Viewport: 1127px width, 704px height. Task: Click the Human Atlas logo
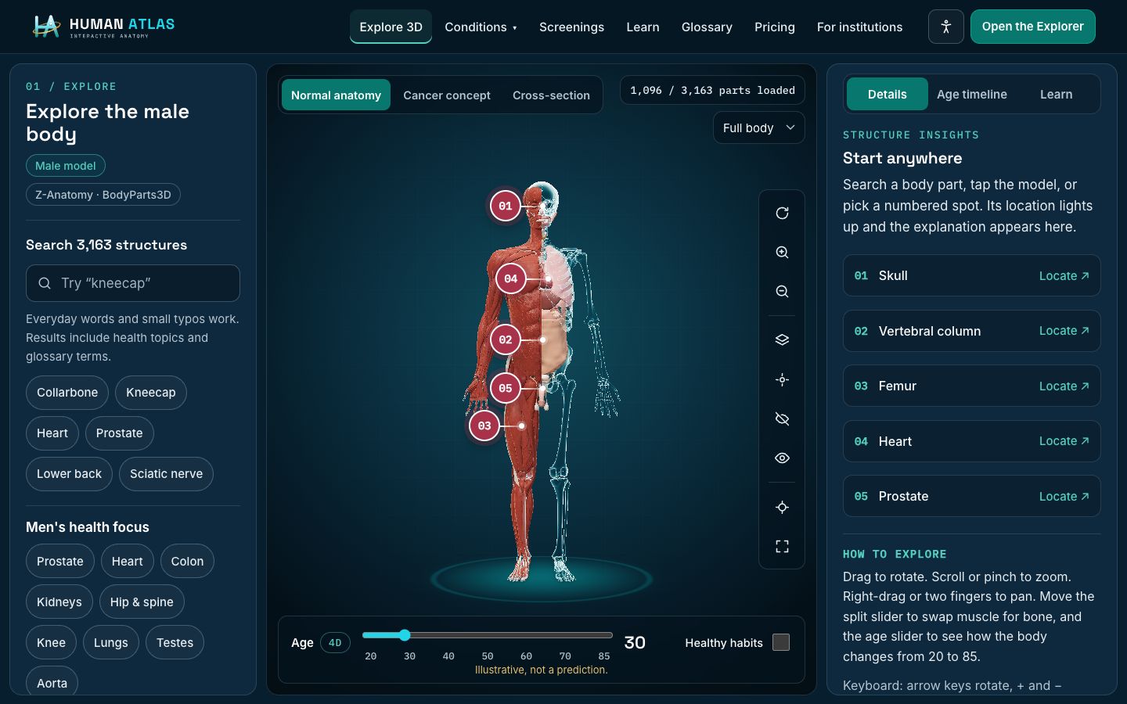[x=103, y=27]
